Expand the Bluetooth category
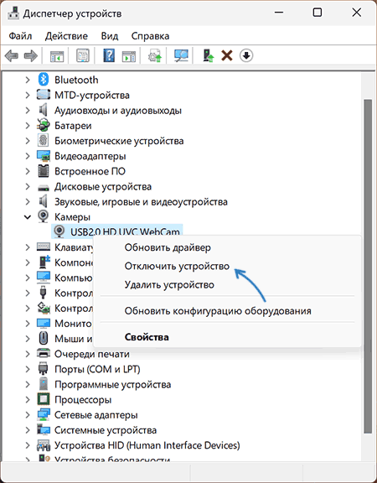The height and width of the screenshot is (483, 377). (28, 80)
